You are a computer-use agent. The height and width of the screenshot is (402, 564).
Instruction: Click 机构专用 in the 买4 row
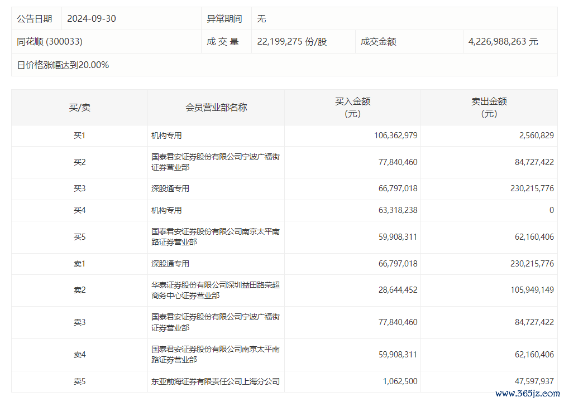(166, 210)
